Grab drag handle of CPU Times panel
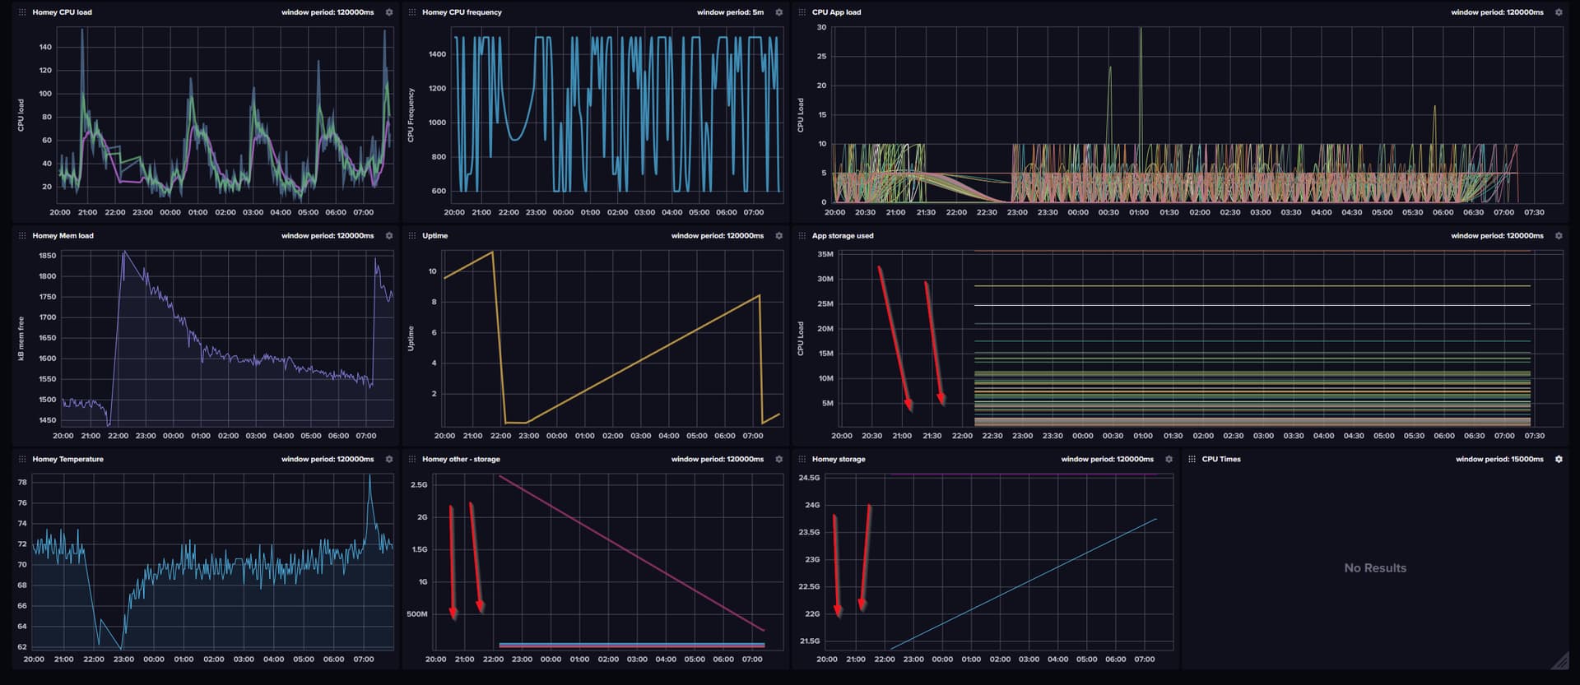Image resolution: width=1580 pixels, height=685 pixels. pyautogui.click(x=1192, y=459)
